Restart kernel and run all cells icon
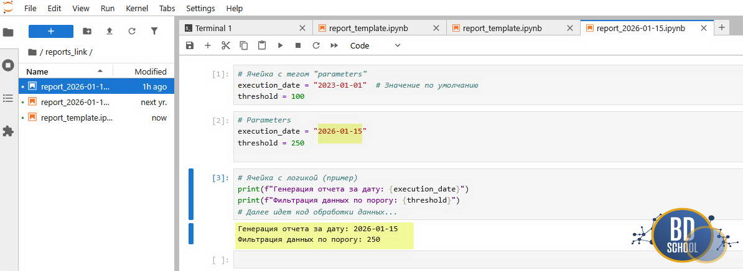The height and width of the screenshot is (271, 743). tap(334, 45)
